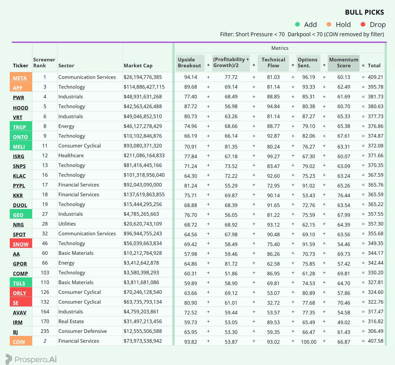Image resolution: width=395 pixels, height=365 pixels.
Task: Select the Market Cap column header
Action: click(138, 65)
